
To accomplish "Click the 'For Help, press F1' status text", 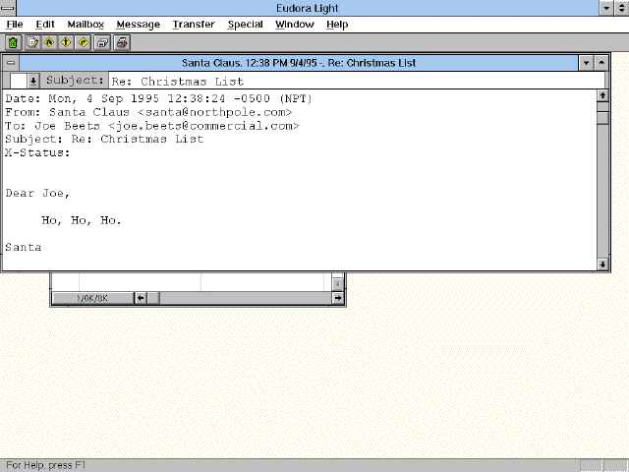I will coord(46,465).
